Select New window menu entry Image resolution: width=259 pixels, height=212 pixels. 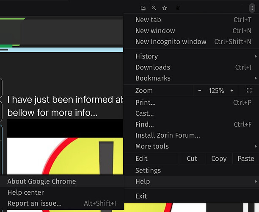(191, 31)
